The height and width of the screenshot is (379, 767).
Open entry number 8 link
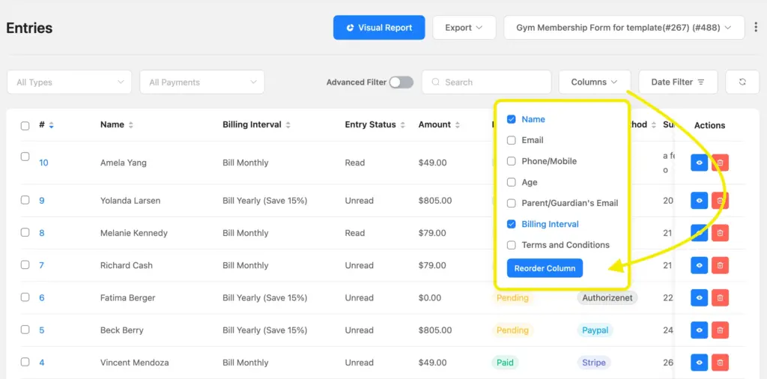[x=42, y=233]
